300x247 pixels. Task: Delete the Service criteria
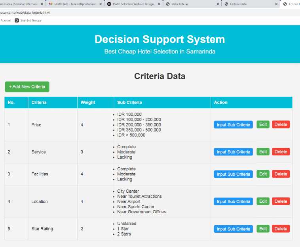[x=281, y=152]
